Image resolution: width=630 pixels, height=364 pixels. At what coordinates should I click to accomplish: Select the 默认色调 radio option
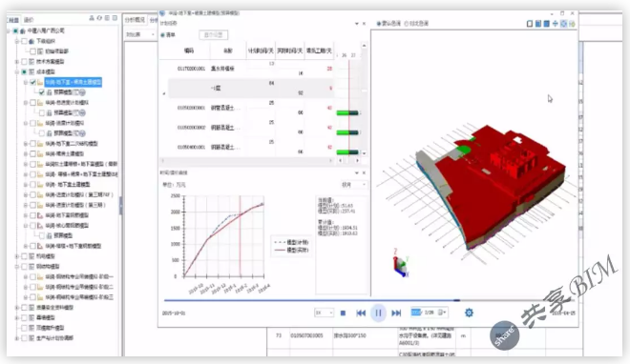(x=379, y=24)
